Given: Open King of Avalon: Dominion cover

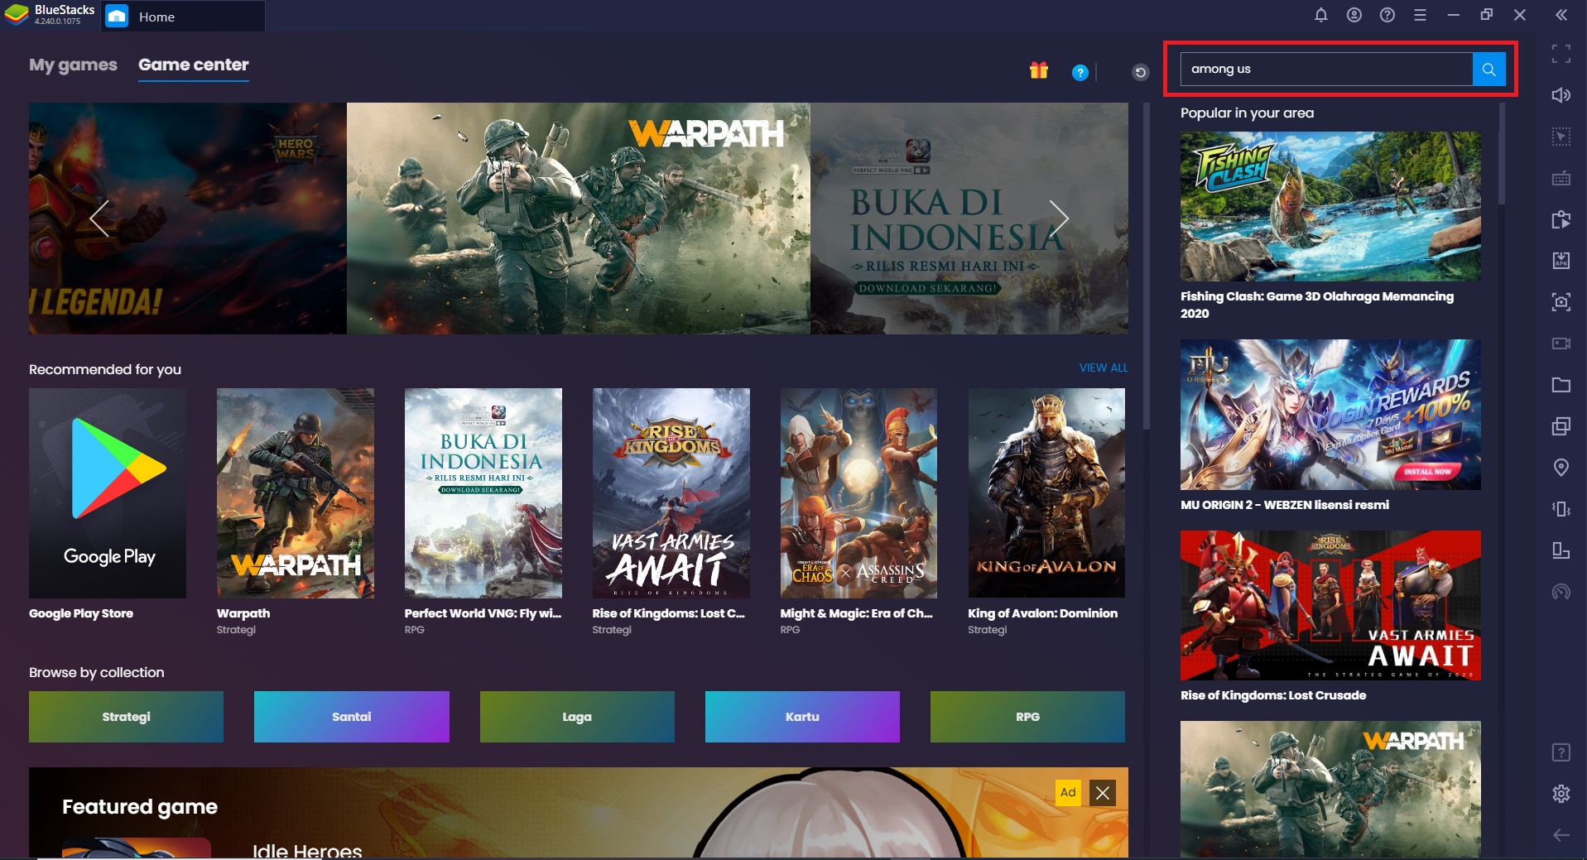Looking at the screenshot, I should tap(1046, 493).
